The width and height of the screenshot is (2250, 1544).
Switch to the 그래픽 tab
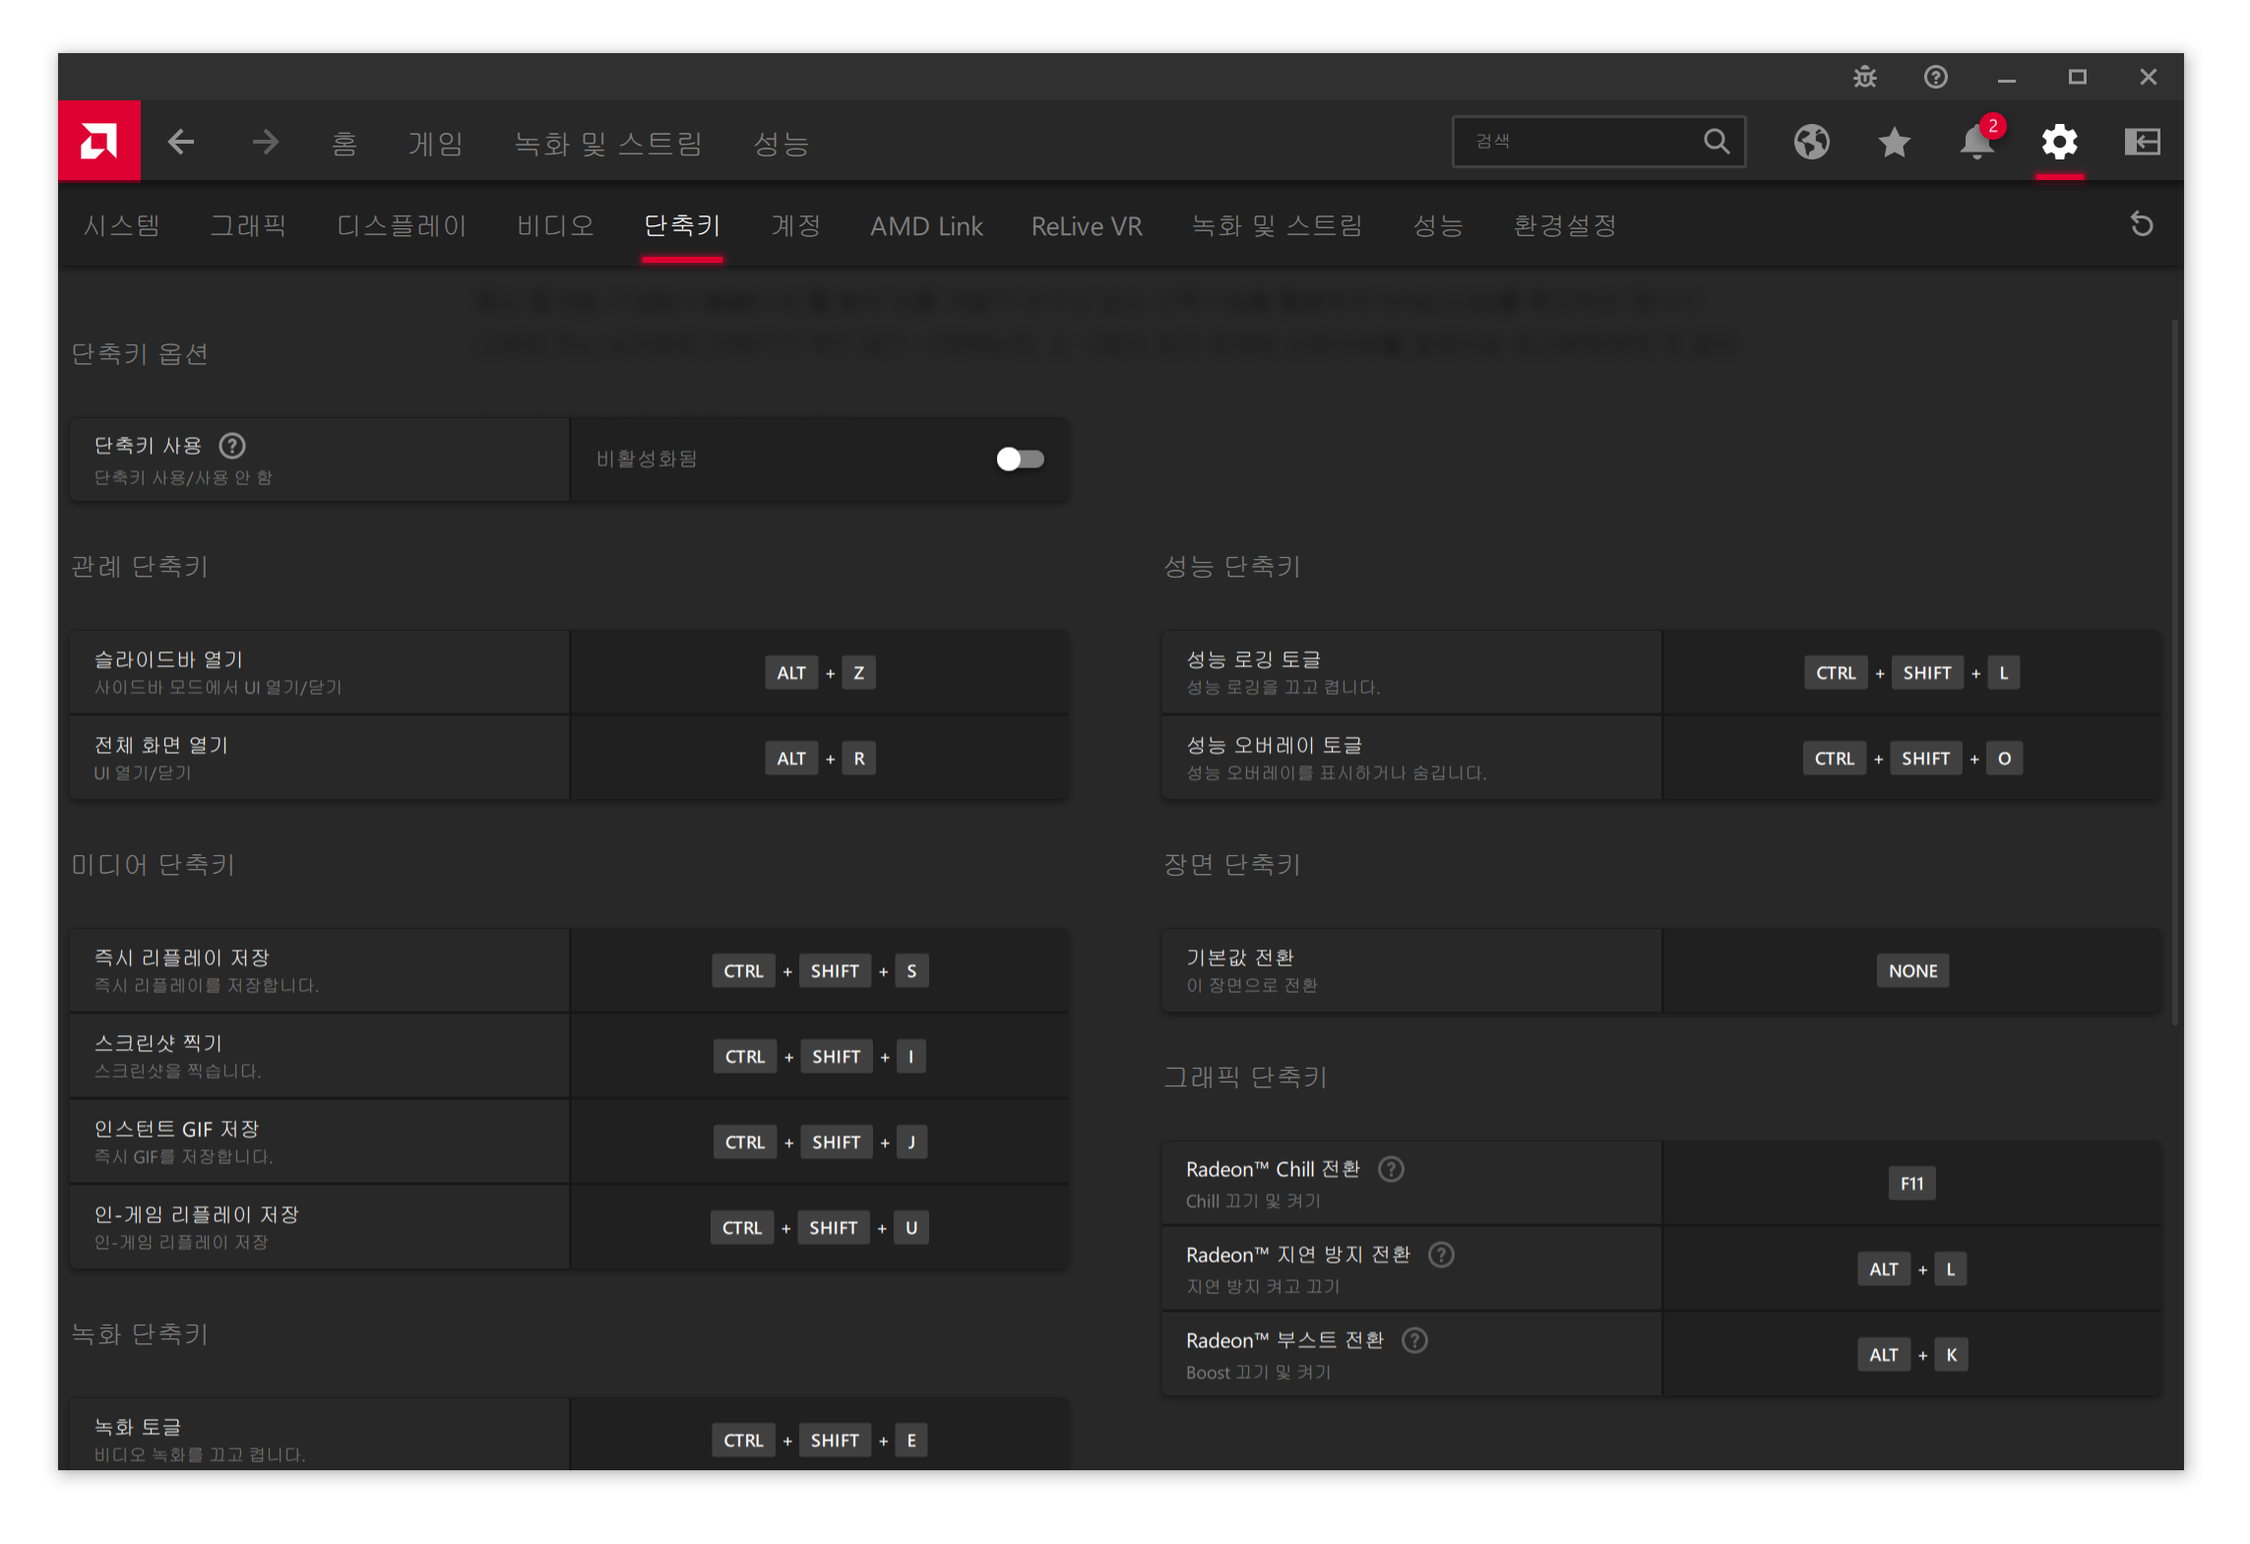(248, 226)
